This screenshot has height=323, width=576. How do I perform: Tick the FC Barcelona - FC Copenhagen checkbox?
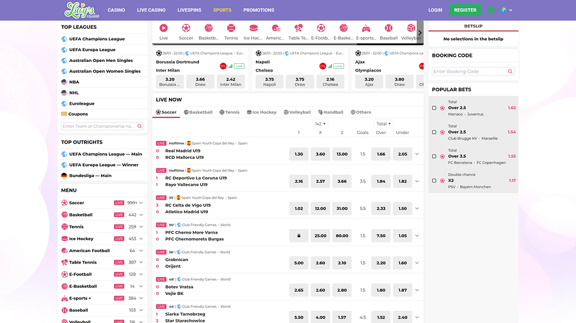click(x=434, y=156)
